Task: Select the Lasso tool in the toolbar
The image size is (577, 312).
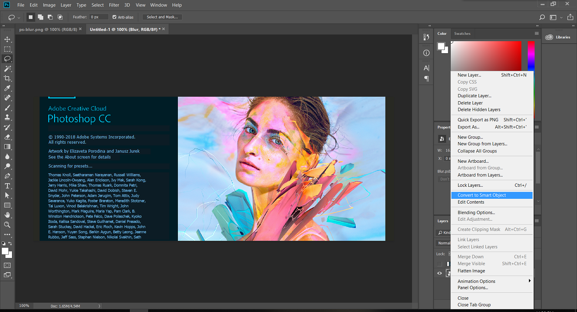Action: [x=7, y=59]
